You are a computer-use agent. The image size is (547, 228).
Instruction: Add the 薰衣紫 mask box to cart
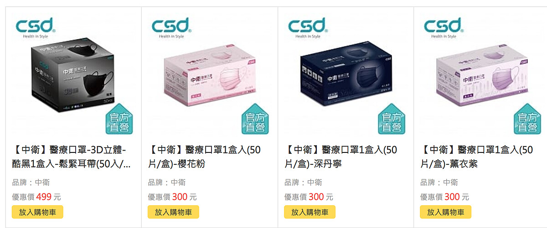pos(446,212)
